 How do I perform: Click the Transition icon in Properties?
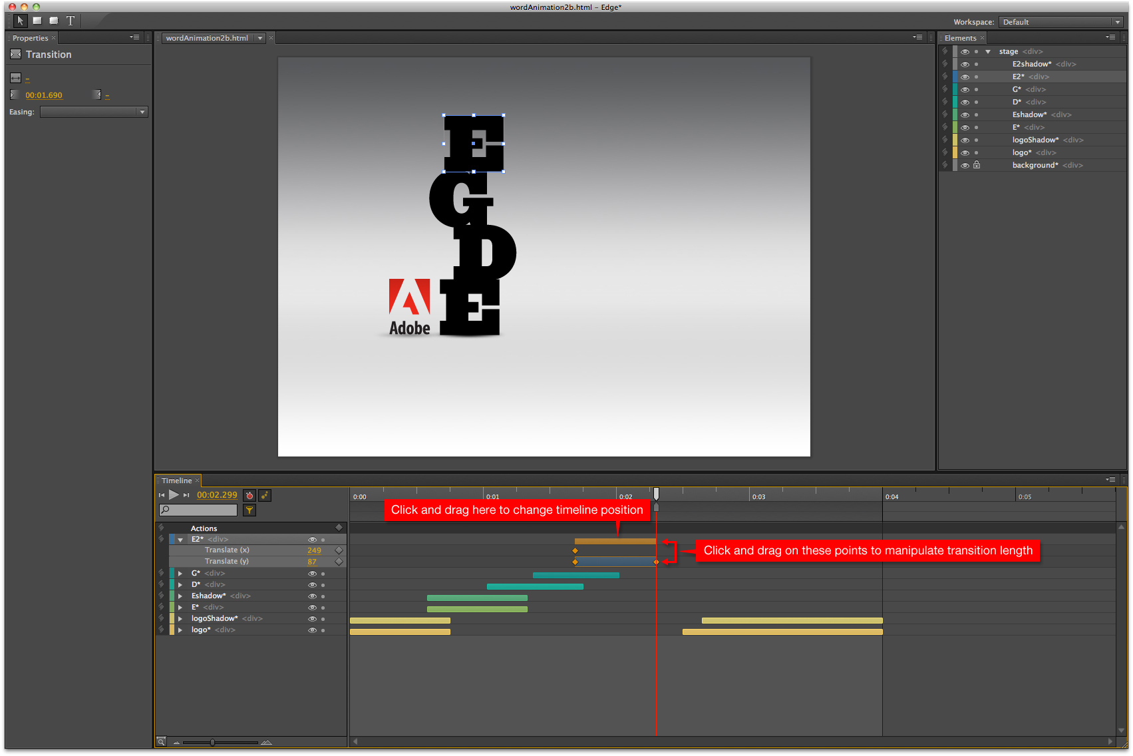16,54
